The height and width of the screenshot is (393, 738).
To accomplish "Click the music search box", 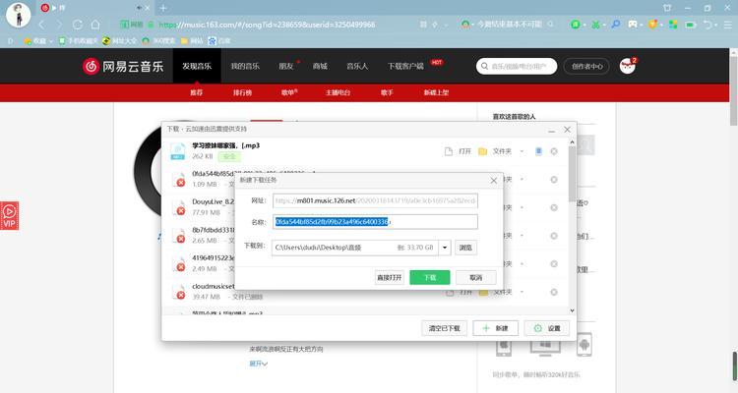I will coord(517,66).
